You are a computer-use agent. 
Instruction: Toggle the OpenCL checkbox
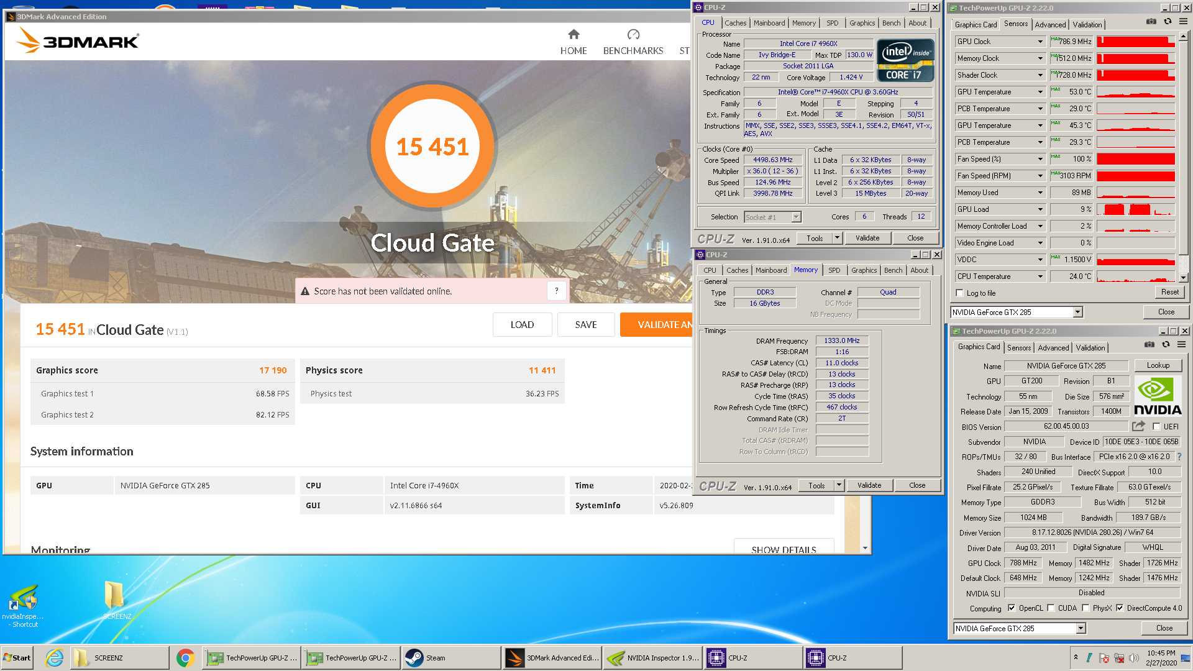tap(1012, 608)
